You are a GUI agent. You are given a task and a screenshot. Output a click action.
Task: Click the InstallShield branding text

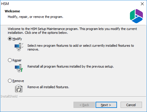9,96
